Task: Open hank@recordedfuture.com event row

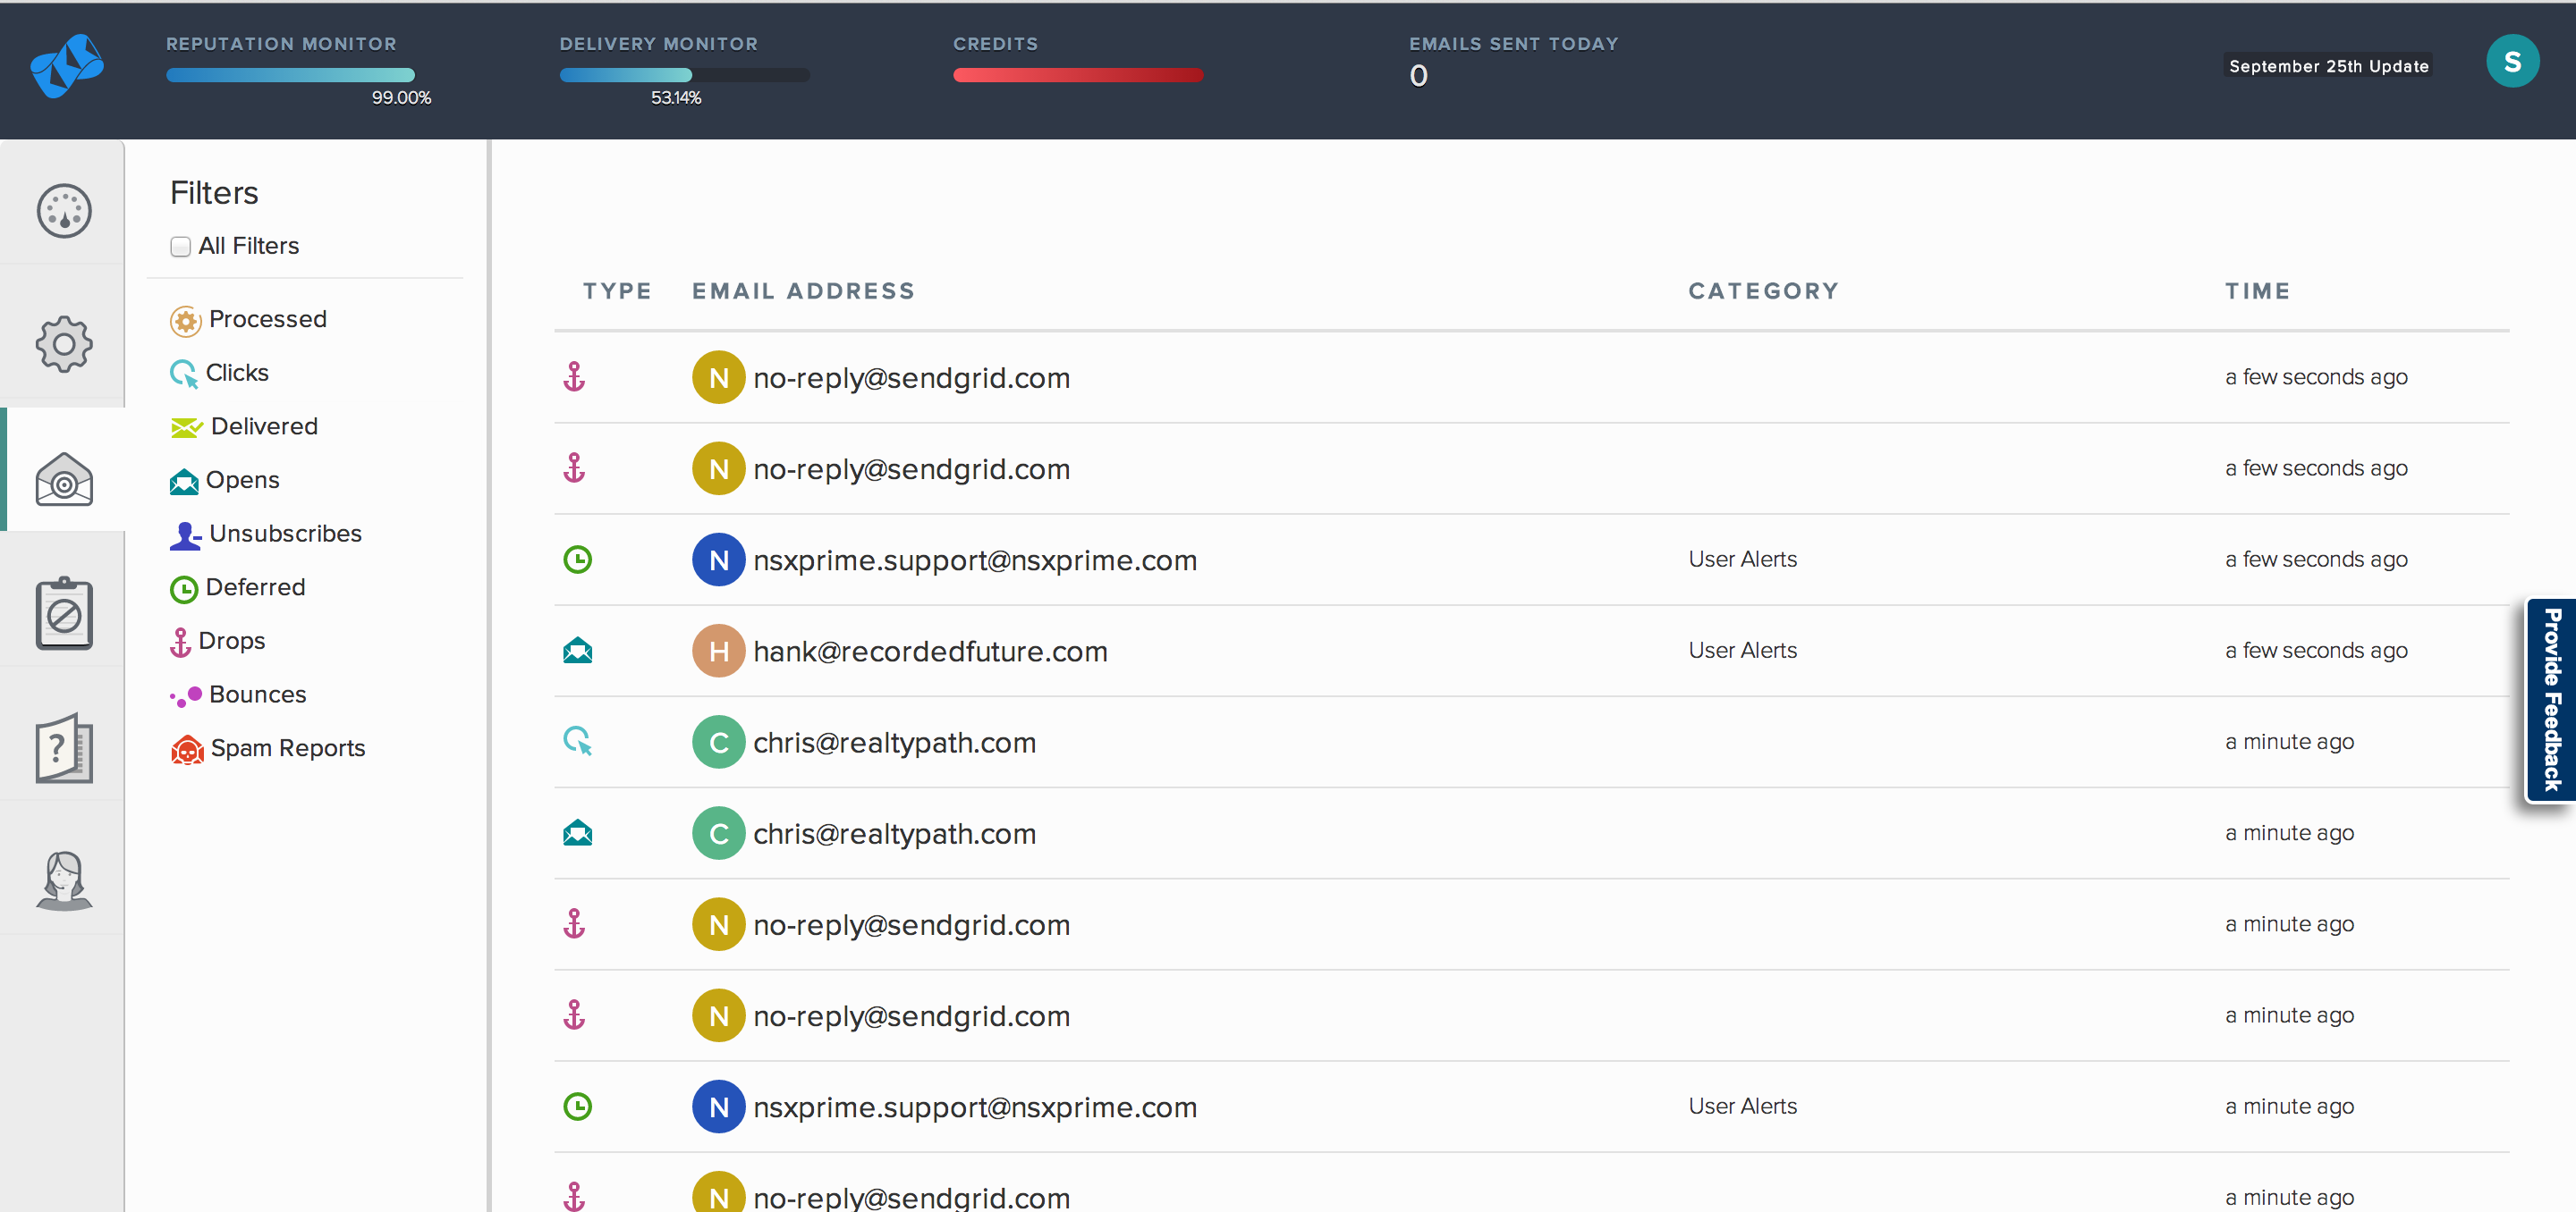Action: tap(929, 652)
